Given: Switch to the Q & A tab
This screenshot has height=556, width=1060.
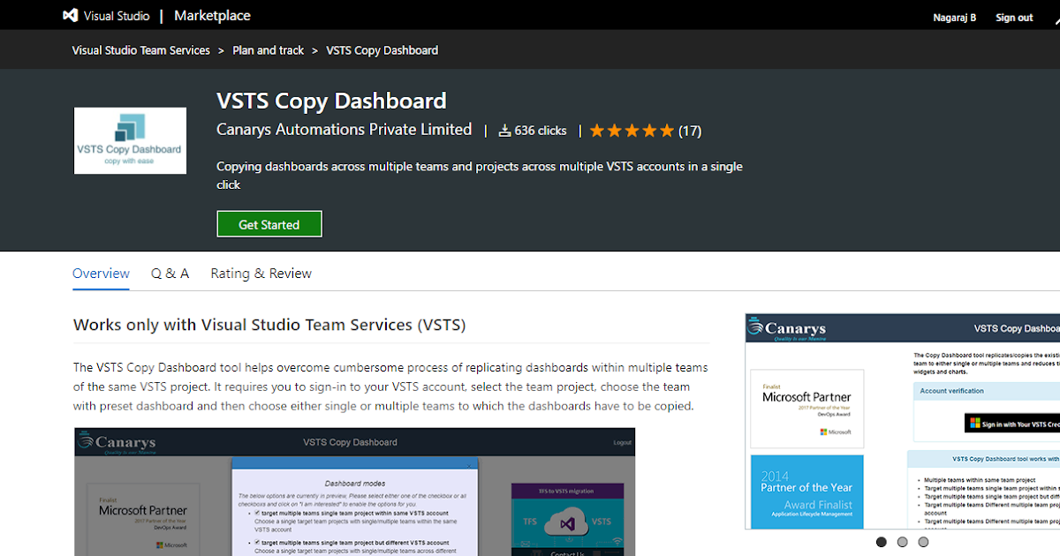Looking at the screenshot, I should pos(170,274).
